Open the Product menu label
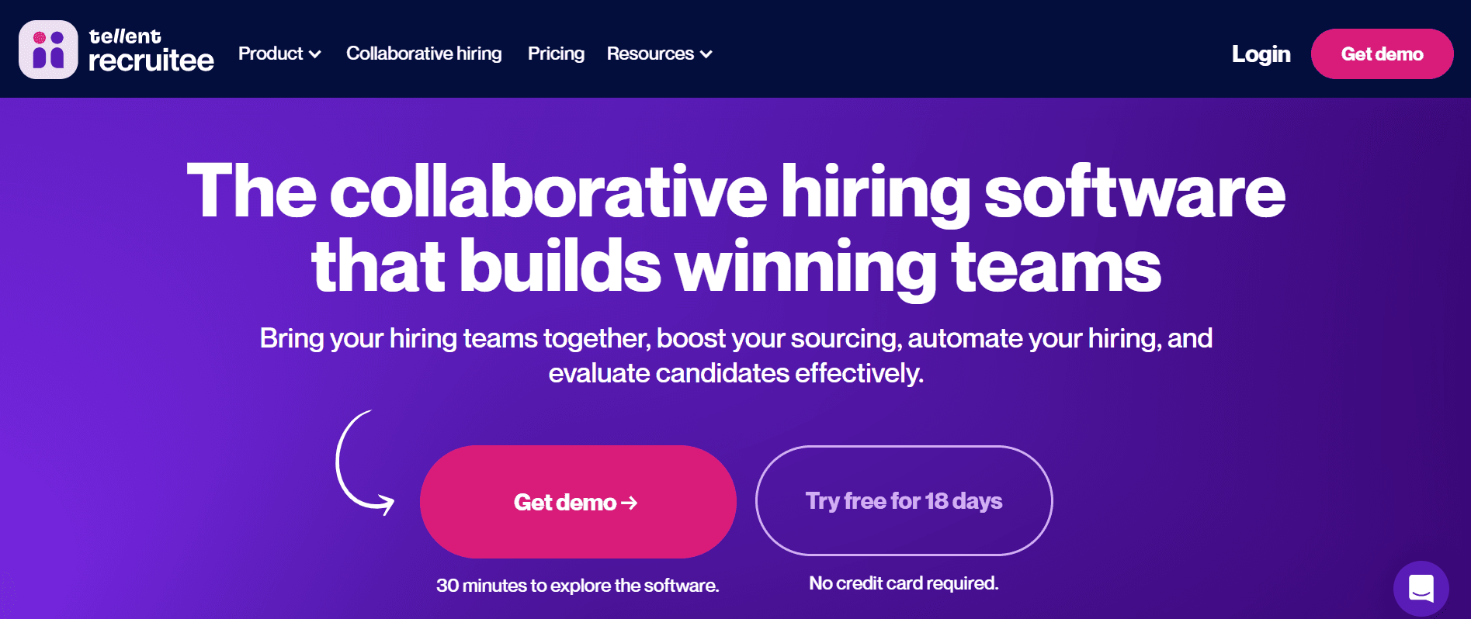This screenshot has width=1471, height=619. click(270, 54)
